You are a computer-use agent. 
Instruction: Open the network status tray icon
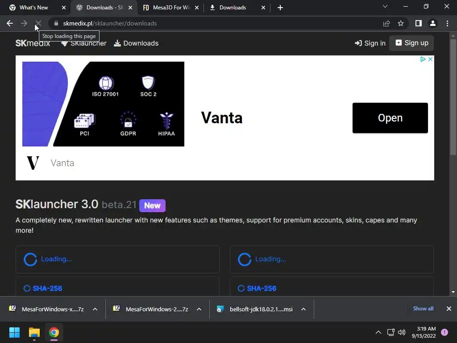[391, 332]
